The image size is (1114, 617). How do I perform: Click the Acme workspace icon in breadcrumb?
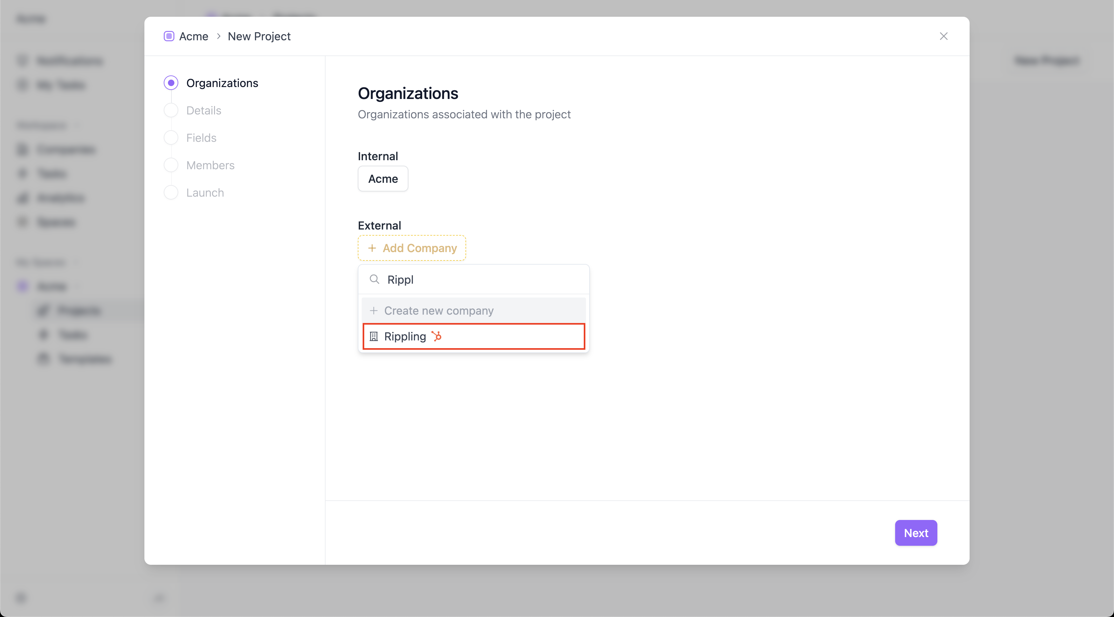coord(169,36)
